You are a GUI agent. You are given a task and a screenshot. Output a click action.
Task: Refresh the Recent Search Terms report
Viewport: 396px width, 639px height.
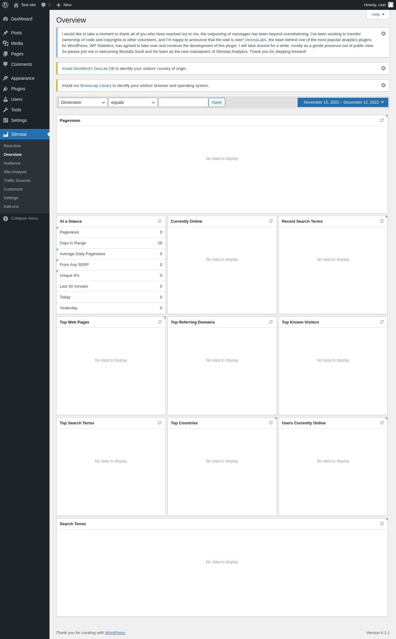[x=382, y=221]
